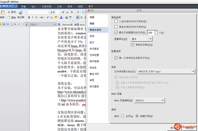Toggle 地名分词 checkbox
The image size is (198, 131).
tap(116, 27)
